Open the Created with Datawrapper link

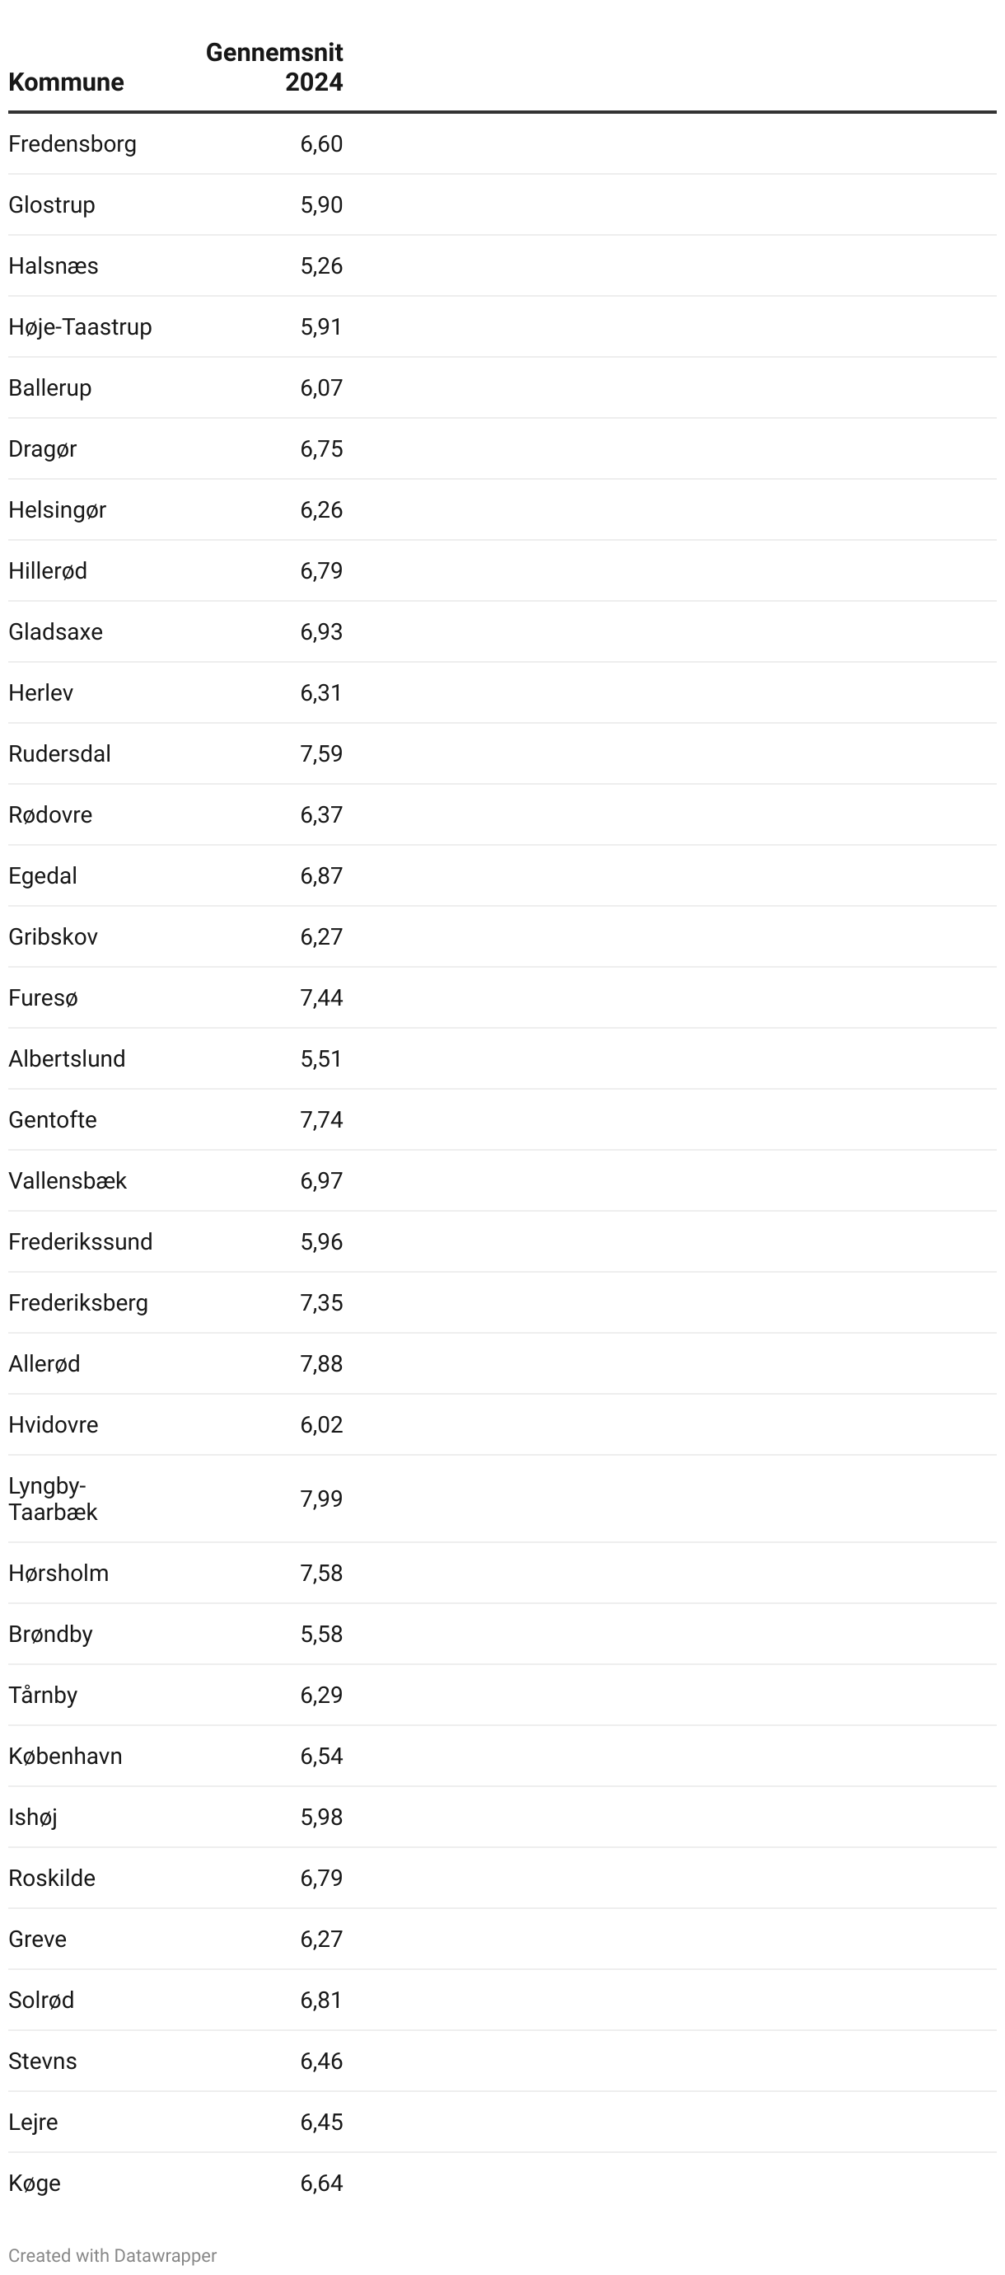[112, 2254]
